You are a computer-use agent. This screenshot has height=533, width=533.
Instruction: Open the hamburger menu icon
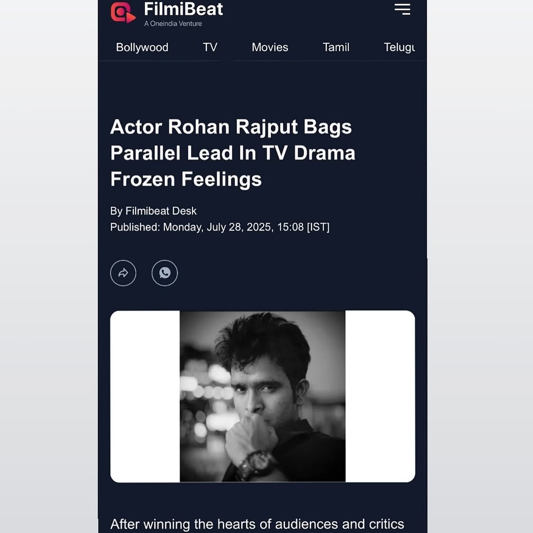[x=402, y=9]
